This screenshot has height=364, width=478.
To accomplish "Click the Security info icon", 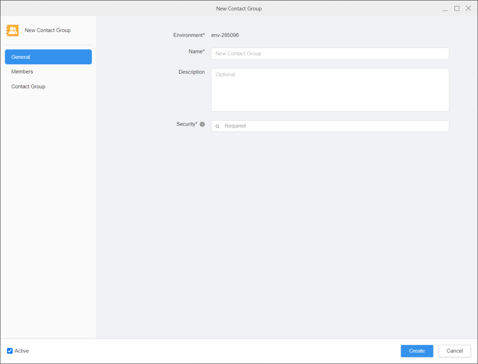I will [x=202, y=124].
